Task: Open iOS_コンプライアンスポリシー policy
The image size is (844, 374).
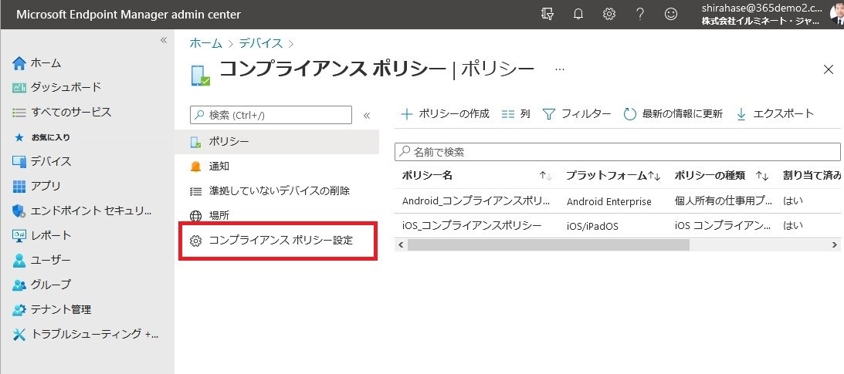Action: [x=472, y=226]
